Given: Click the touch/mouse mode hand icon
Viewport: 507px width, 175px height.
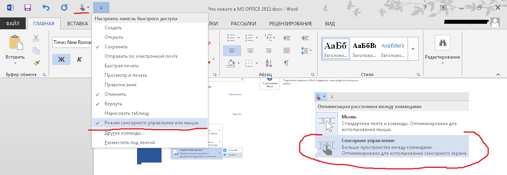Looking at the screenshot, I should pyautogui.click(x=82, y=7).
